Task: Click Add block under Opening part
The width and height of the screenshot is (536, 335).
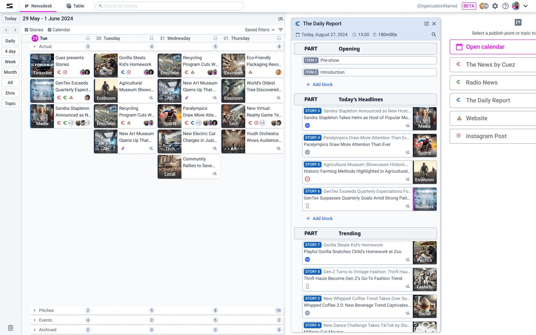Action: coord(319,84)
